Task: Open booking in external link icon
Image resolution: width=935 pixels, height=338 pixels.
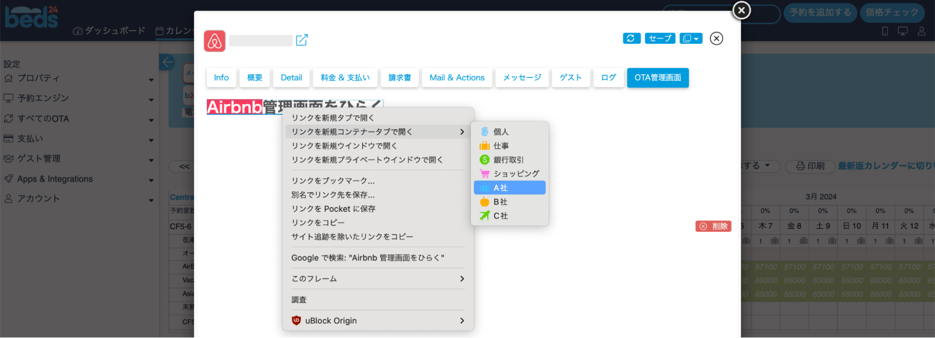Action: pos(302,40)
